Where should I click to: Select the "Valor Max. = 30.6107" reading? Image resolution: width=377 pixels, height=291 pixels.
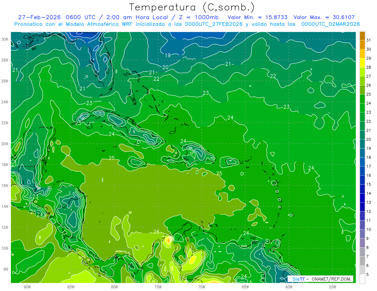click(324, 17)
